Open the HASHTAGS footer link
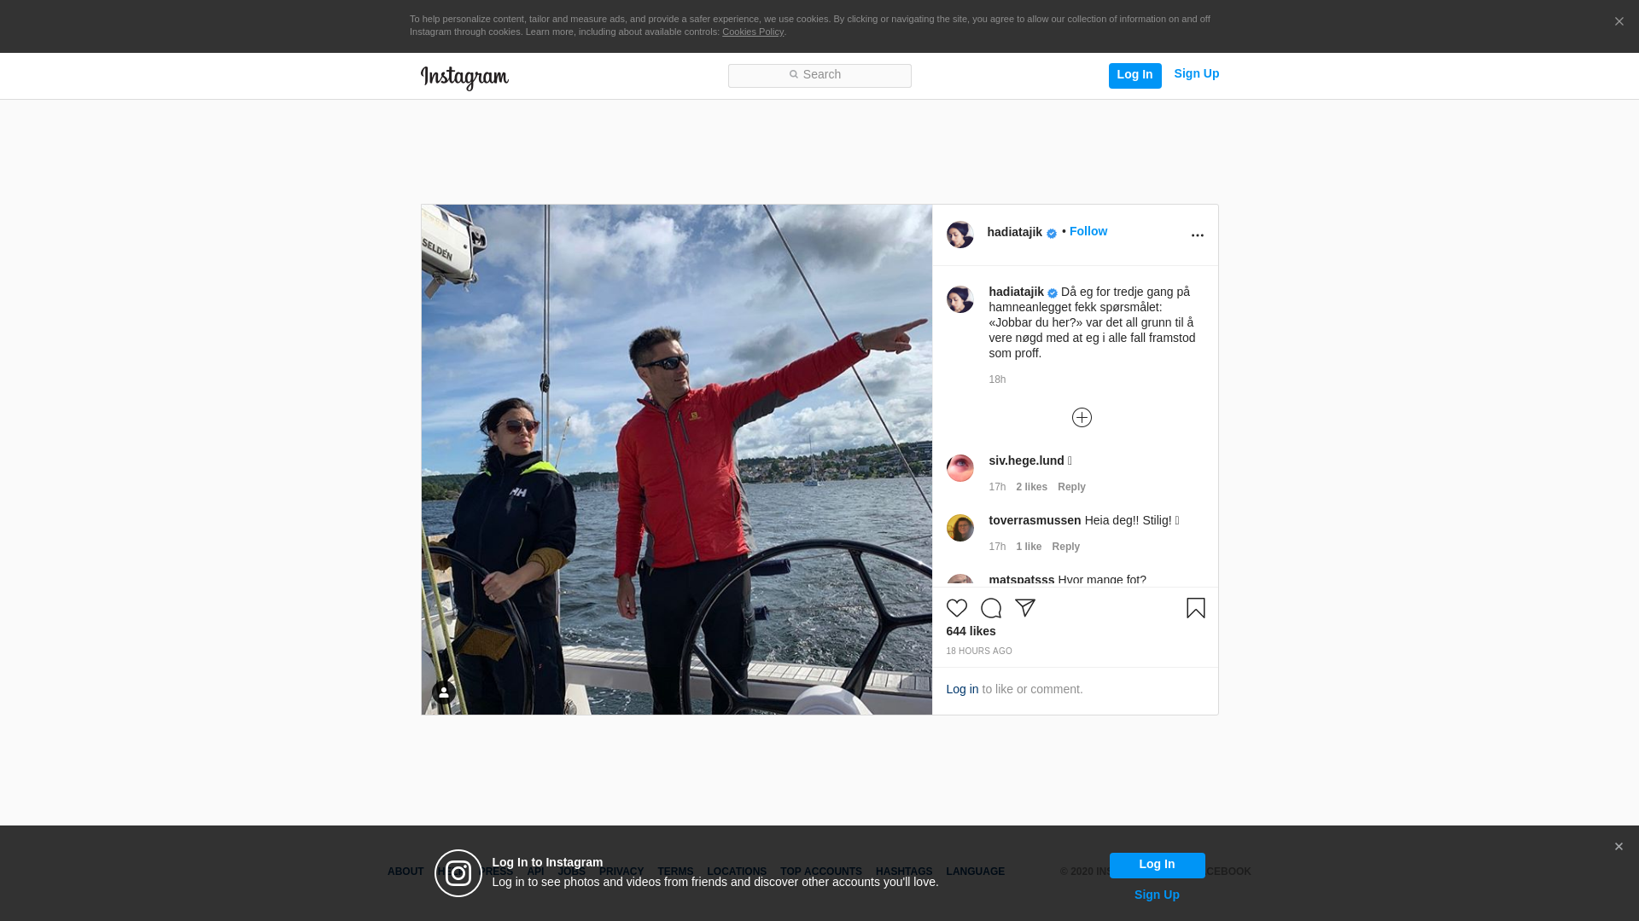The width and height of the screenshot is (1639, 921). pyautogui.click(x=904, y=872)
